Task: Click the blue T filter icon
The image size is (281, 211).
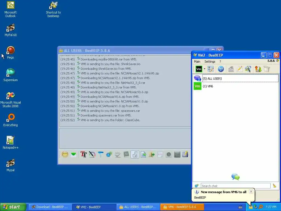Action: [x=100, y=154]
